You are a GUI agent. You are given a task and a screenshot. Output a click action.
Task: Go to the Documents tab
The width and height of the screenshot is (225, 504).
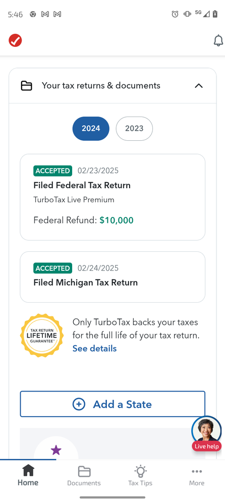pyautogui.click(x=84, y=476)
